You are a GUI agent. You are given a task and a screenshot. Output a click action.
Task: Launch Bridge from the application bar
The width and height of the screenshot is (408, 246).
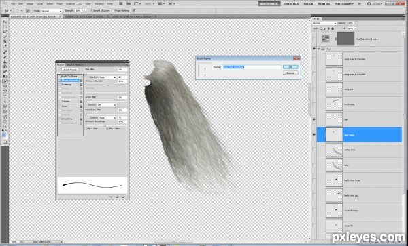click(x=121, y=4)
